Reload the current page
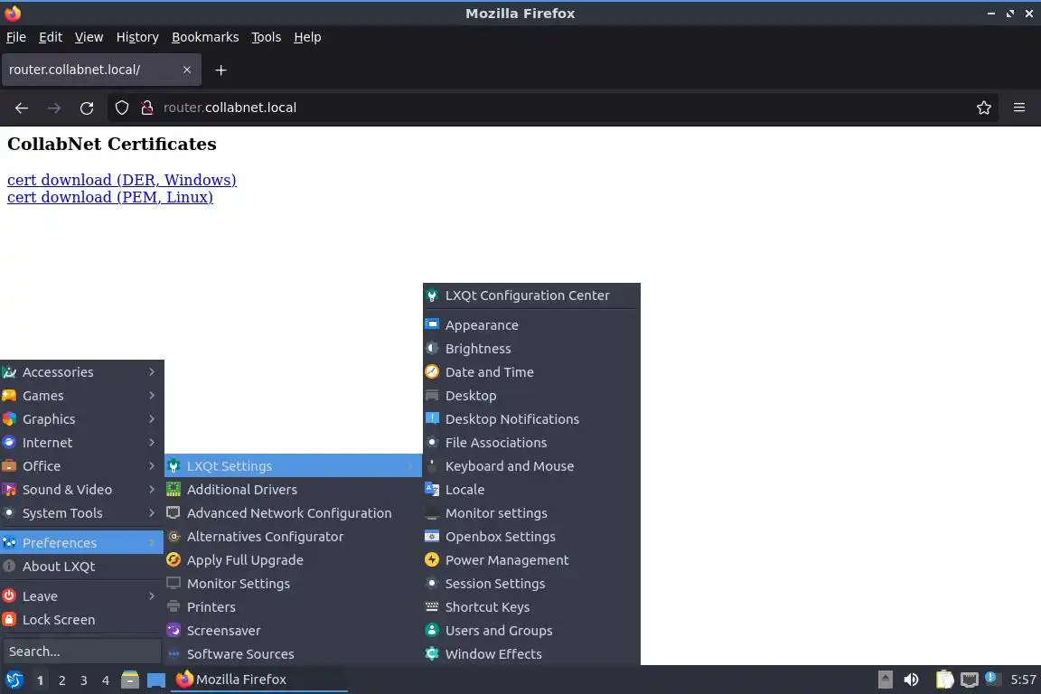1041x694 pixels. coord(87,108)
